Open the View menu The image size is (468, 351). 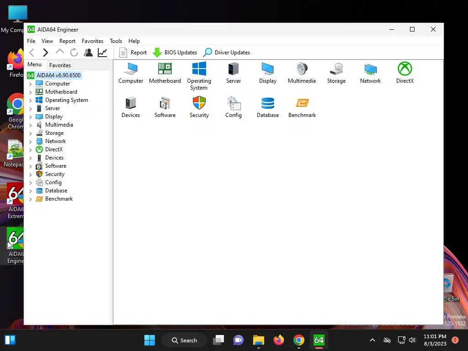47,41
